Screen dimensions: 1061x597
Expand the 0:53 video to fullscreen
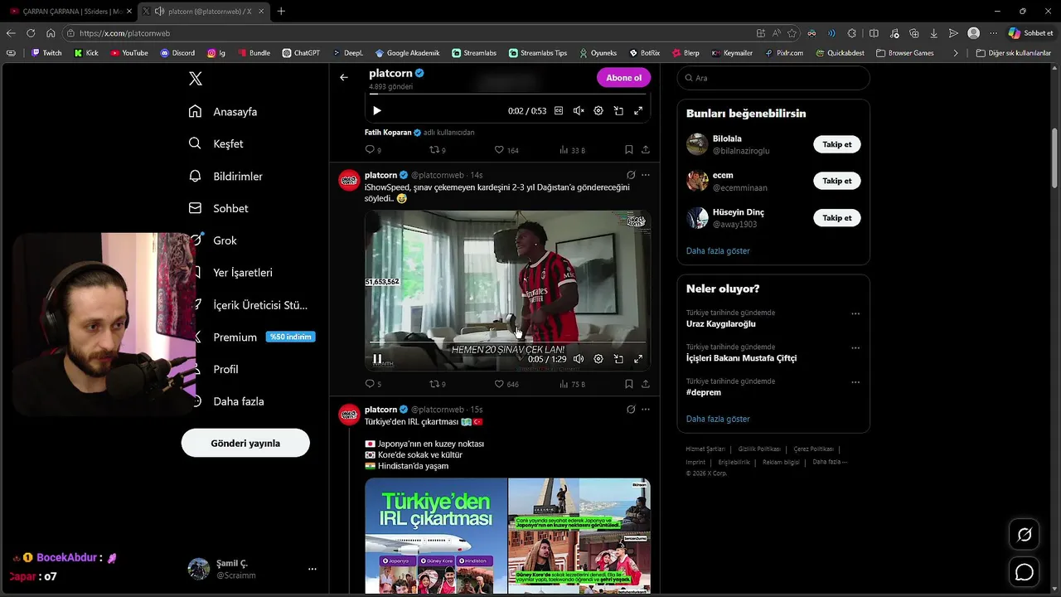point(638,111)
